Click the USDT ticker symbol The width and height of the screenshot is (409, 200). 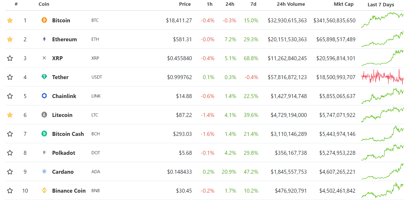click(x=97, y=77)
